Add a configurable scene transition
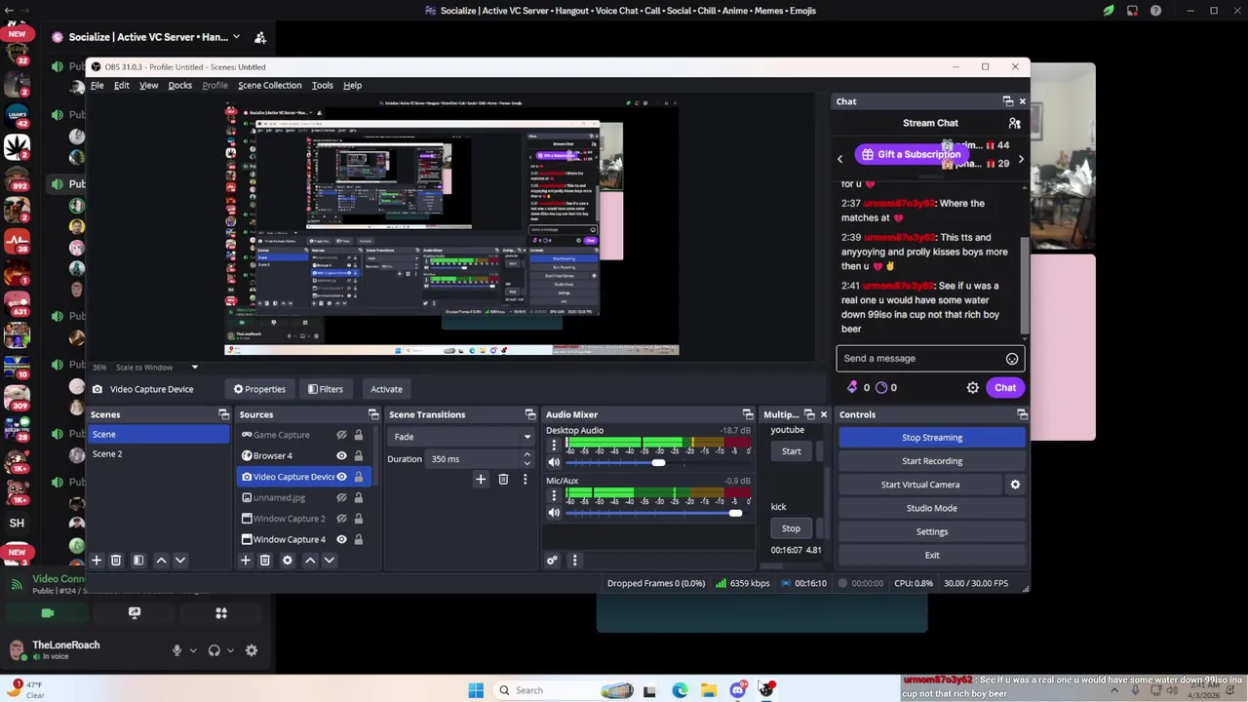Image resolution: width=1248 pixels, height=702 pixels. pos(481,480)
